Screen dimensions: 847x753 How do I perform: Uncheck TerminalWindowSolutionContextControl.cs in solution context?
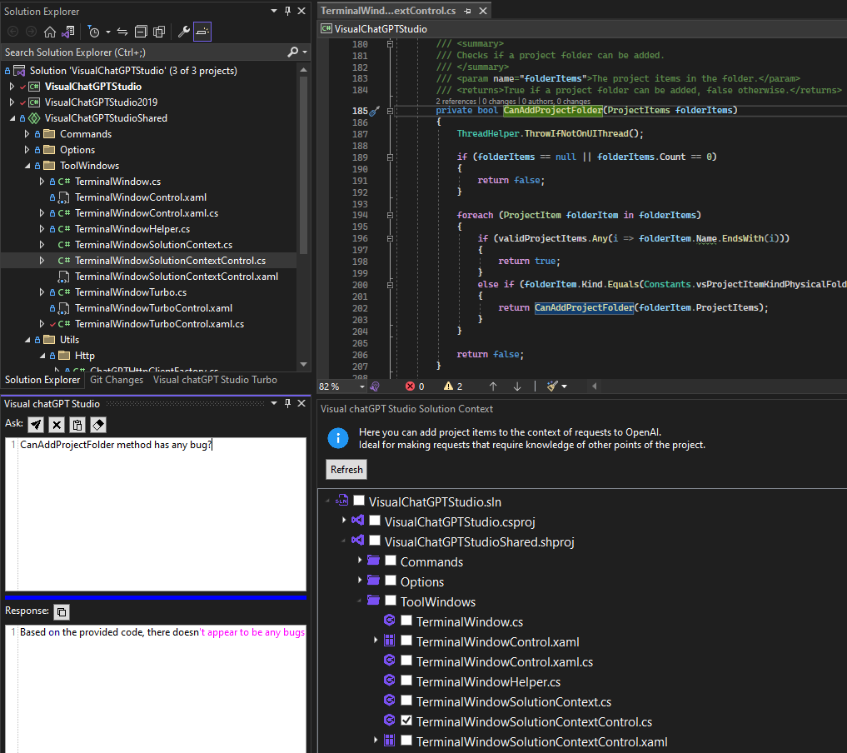coord(406,721)
